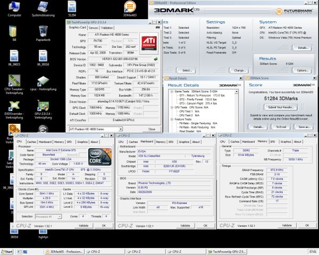Click Details... button in the Score window
This screenshot has width=319, height=255.
(258, 127)
